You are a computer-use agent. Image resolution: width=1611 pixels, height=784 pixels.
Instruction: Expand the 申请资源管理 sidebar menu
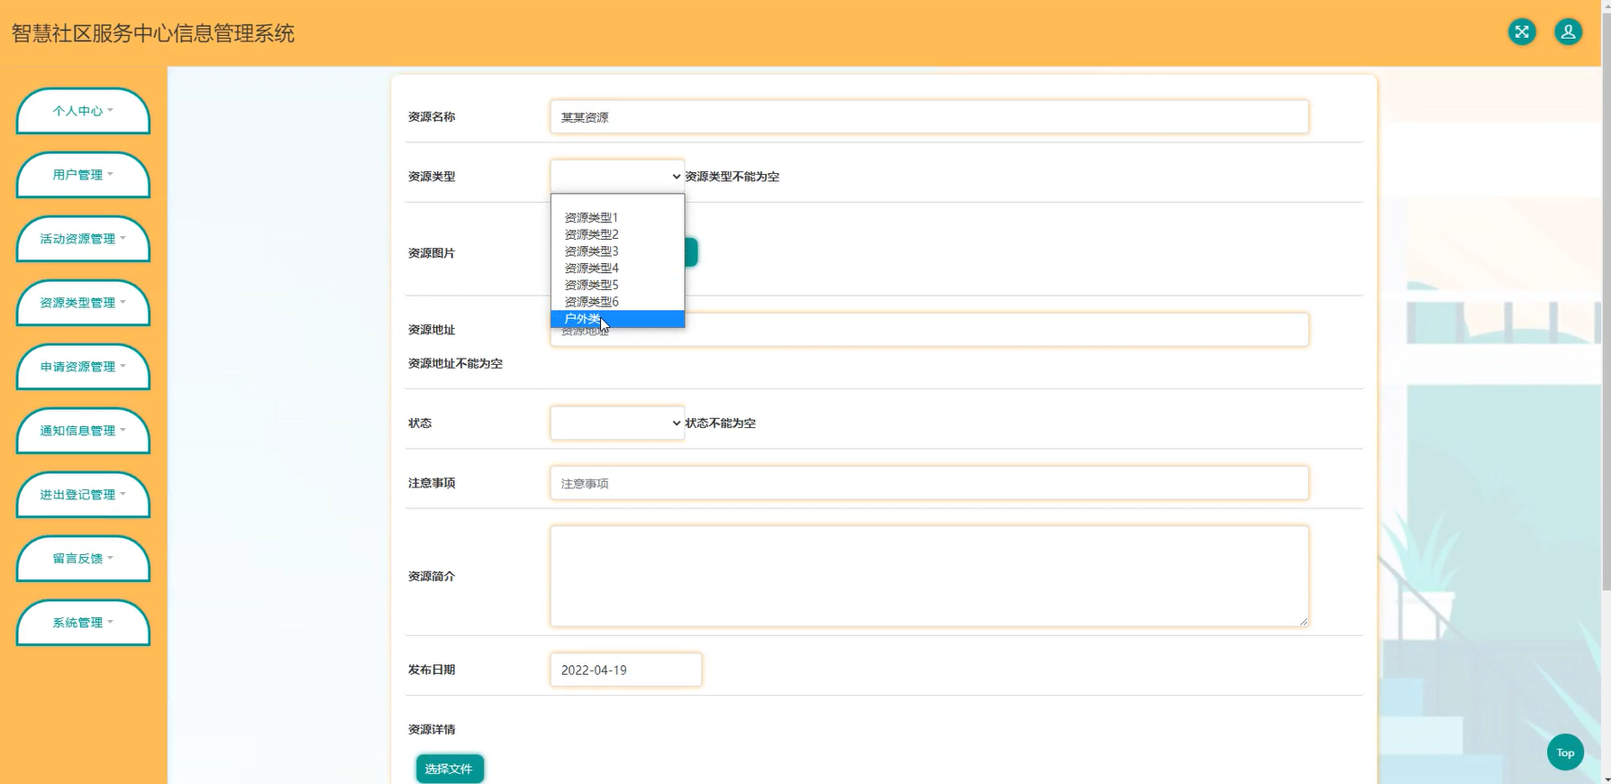coord(83,367)
